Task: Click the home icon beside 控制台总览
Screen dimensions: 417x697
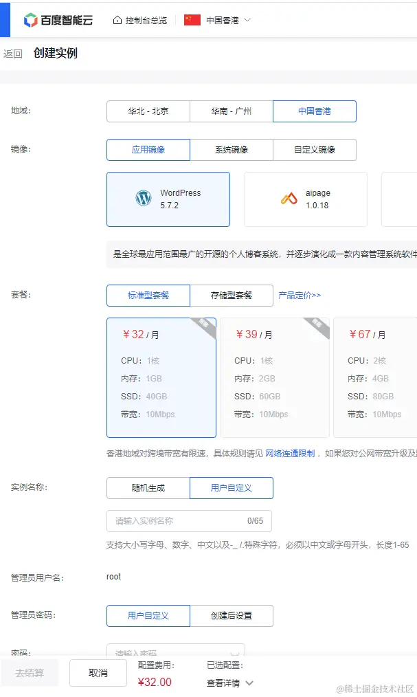Action: 117,20
